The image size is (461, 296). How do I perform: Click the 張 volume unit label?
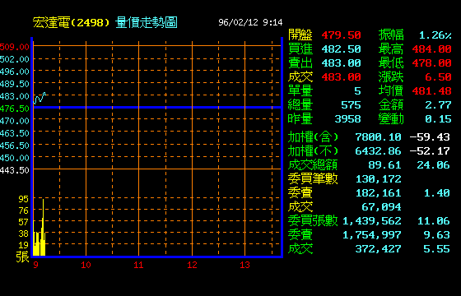[x=23, y=257]
